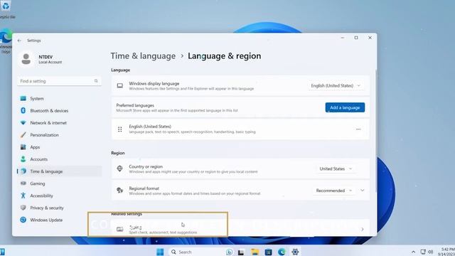The height and width of the screenshot is (256, 455).
Task: Click the search magnifier in Find a setting
Action: (x=96, y=81)
